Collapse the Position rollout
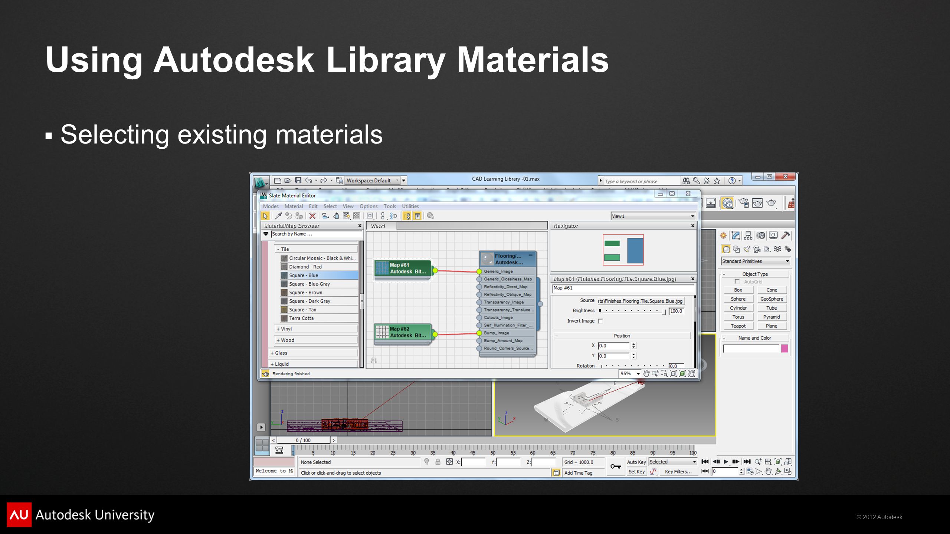This screenshot has height=534, width=950. (622, 336)
